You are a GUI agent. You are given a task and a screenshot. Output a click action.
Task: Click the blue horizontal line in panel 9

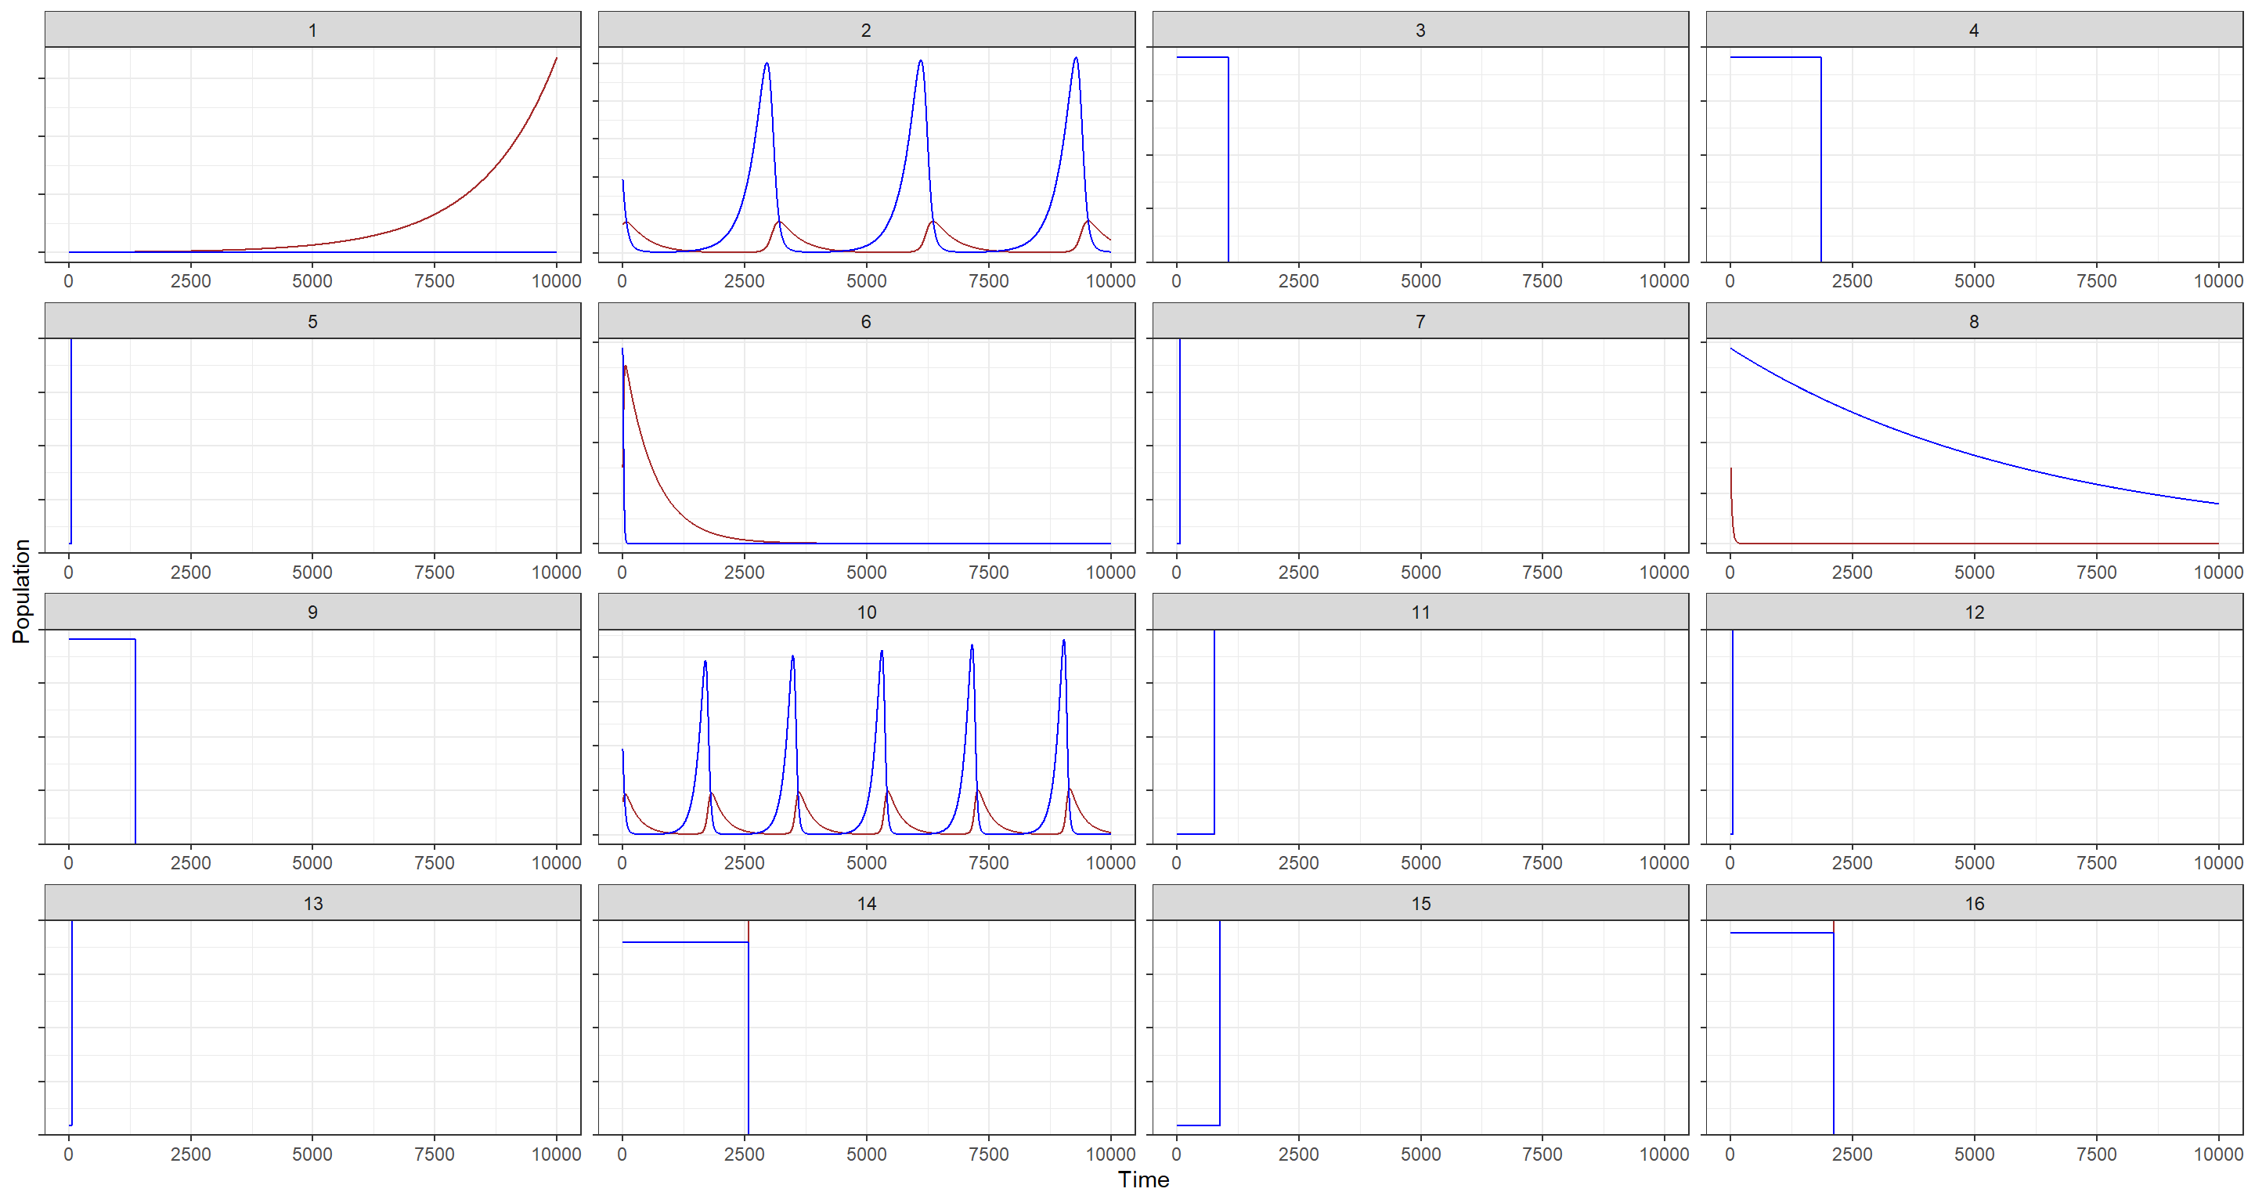102,639
